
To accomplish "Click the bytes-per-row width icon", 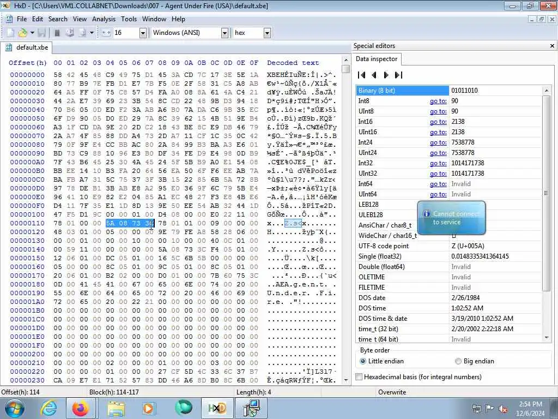I will (x=106, y=33).
